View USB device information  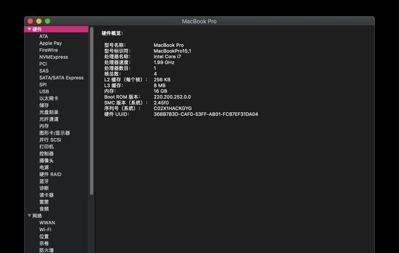click(x=44, y=91)
